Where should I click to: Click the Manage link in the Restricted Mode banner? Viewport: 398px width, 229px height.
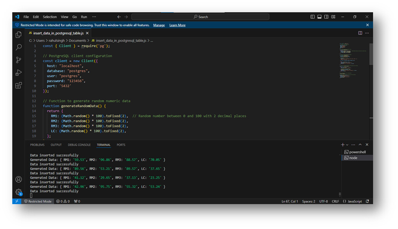159,25
